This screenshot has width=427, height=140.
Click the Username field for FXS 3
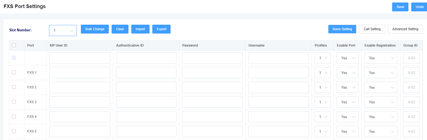pyautogui.click(x=279, y=102)
